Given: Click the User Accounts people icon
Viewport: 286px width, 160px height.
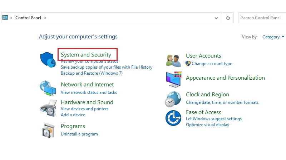Looking at the screenshot, I should [x=173, y=60].
